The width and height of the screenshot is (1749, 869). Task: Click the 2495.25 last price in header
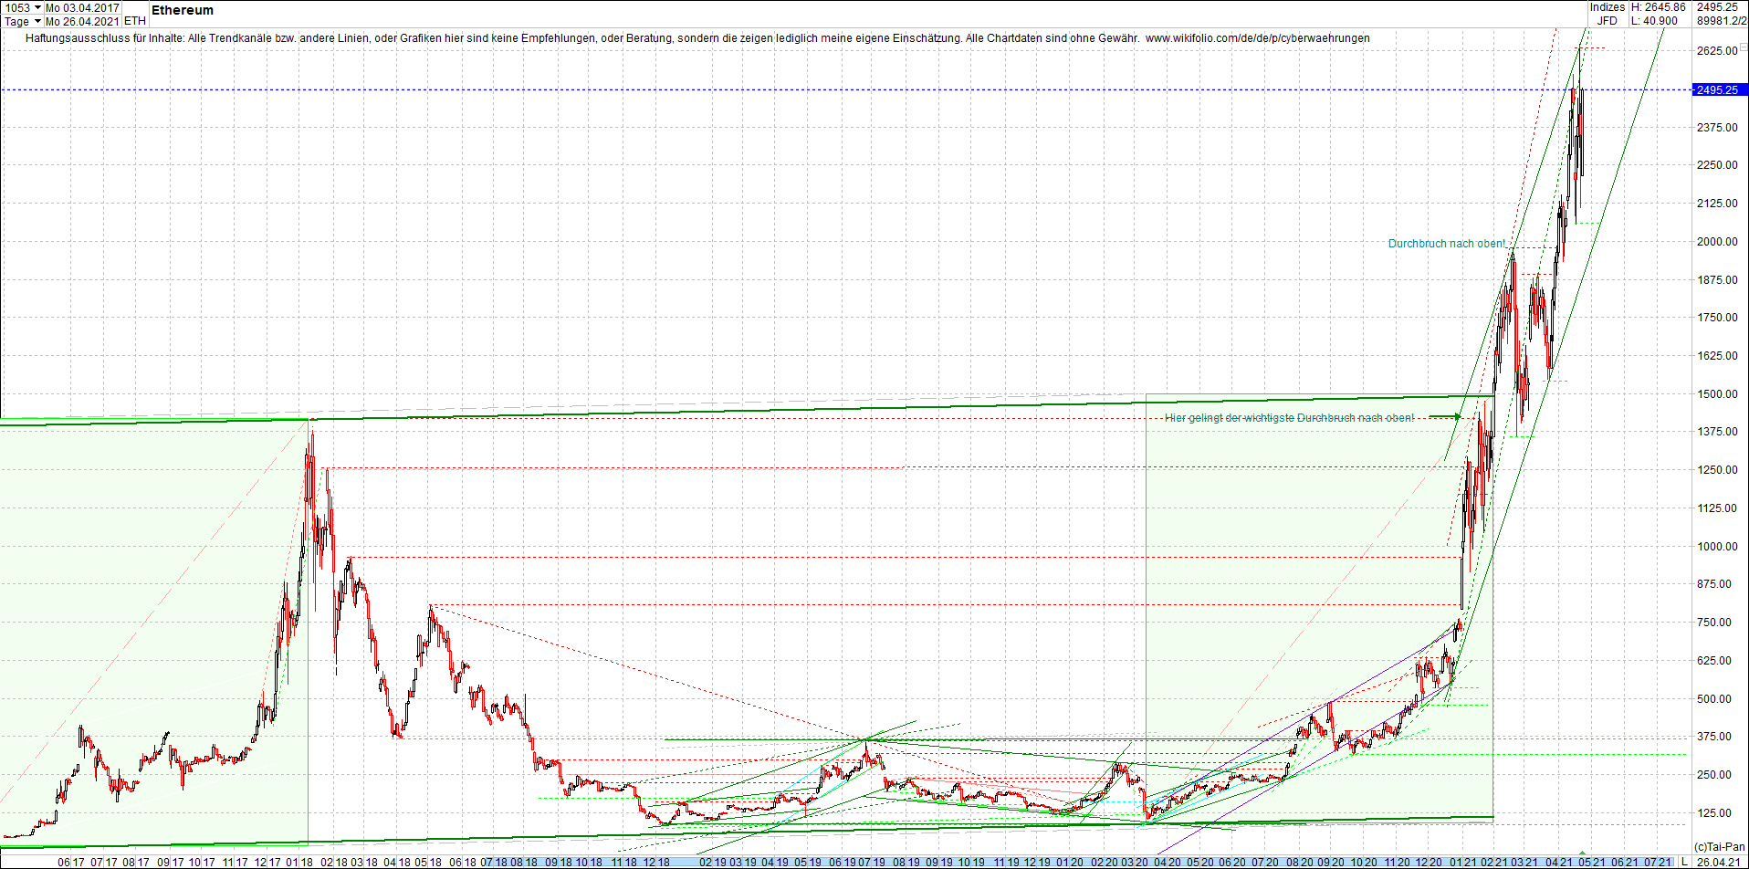click(1717, 7)
